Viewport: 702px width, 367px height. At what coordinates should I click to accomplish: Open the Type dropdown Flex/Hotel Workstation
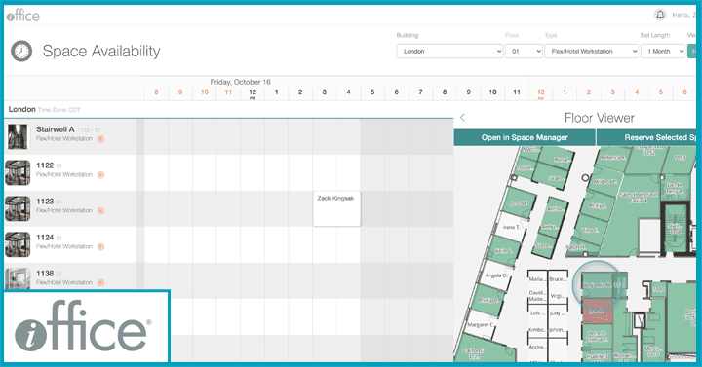[x=592, y=52]
